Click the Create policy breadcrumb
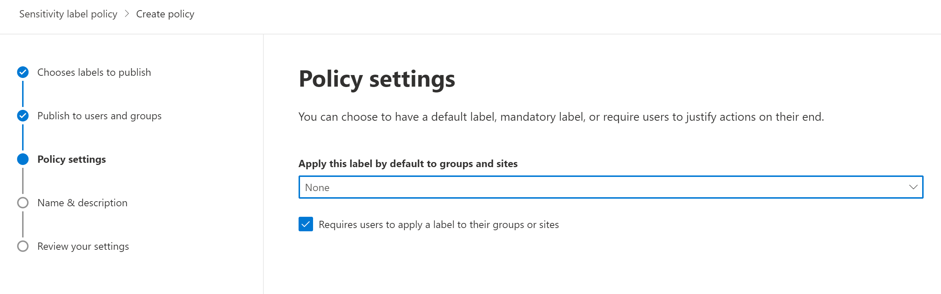 165,14
